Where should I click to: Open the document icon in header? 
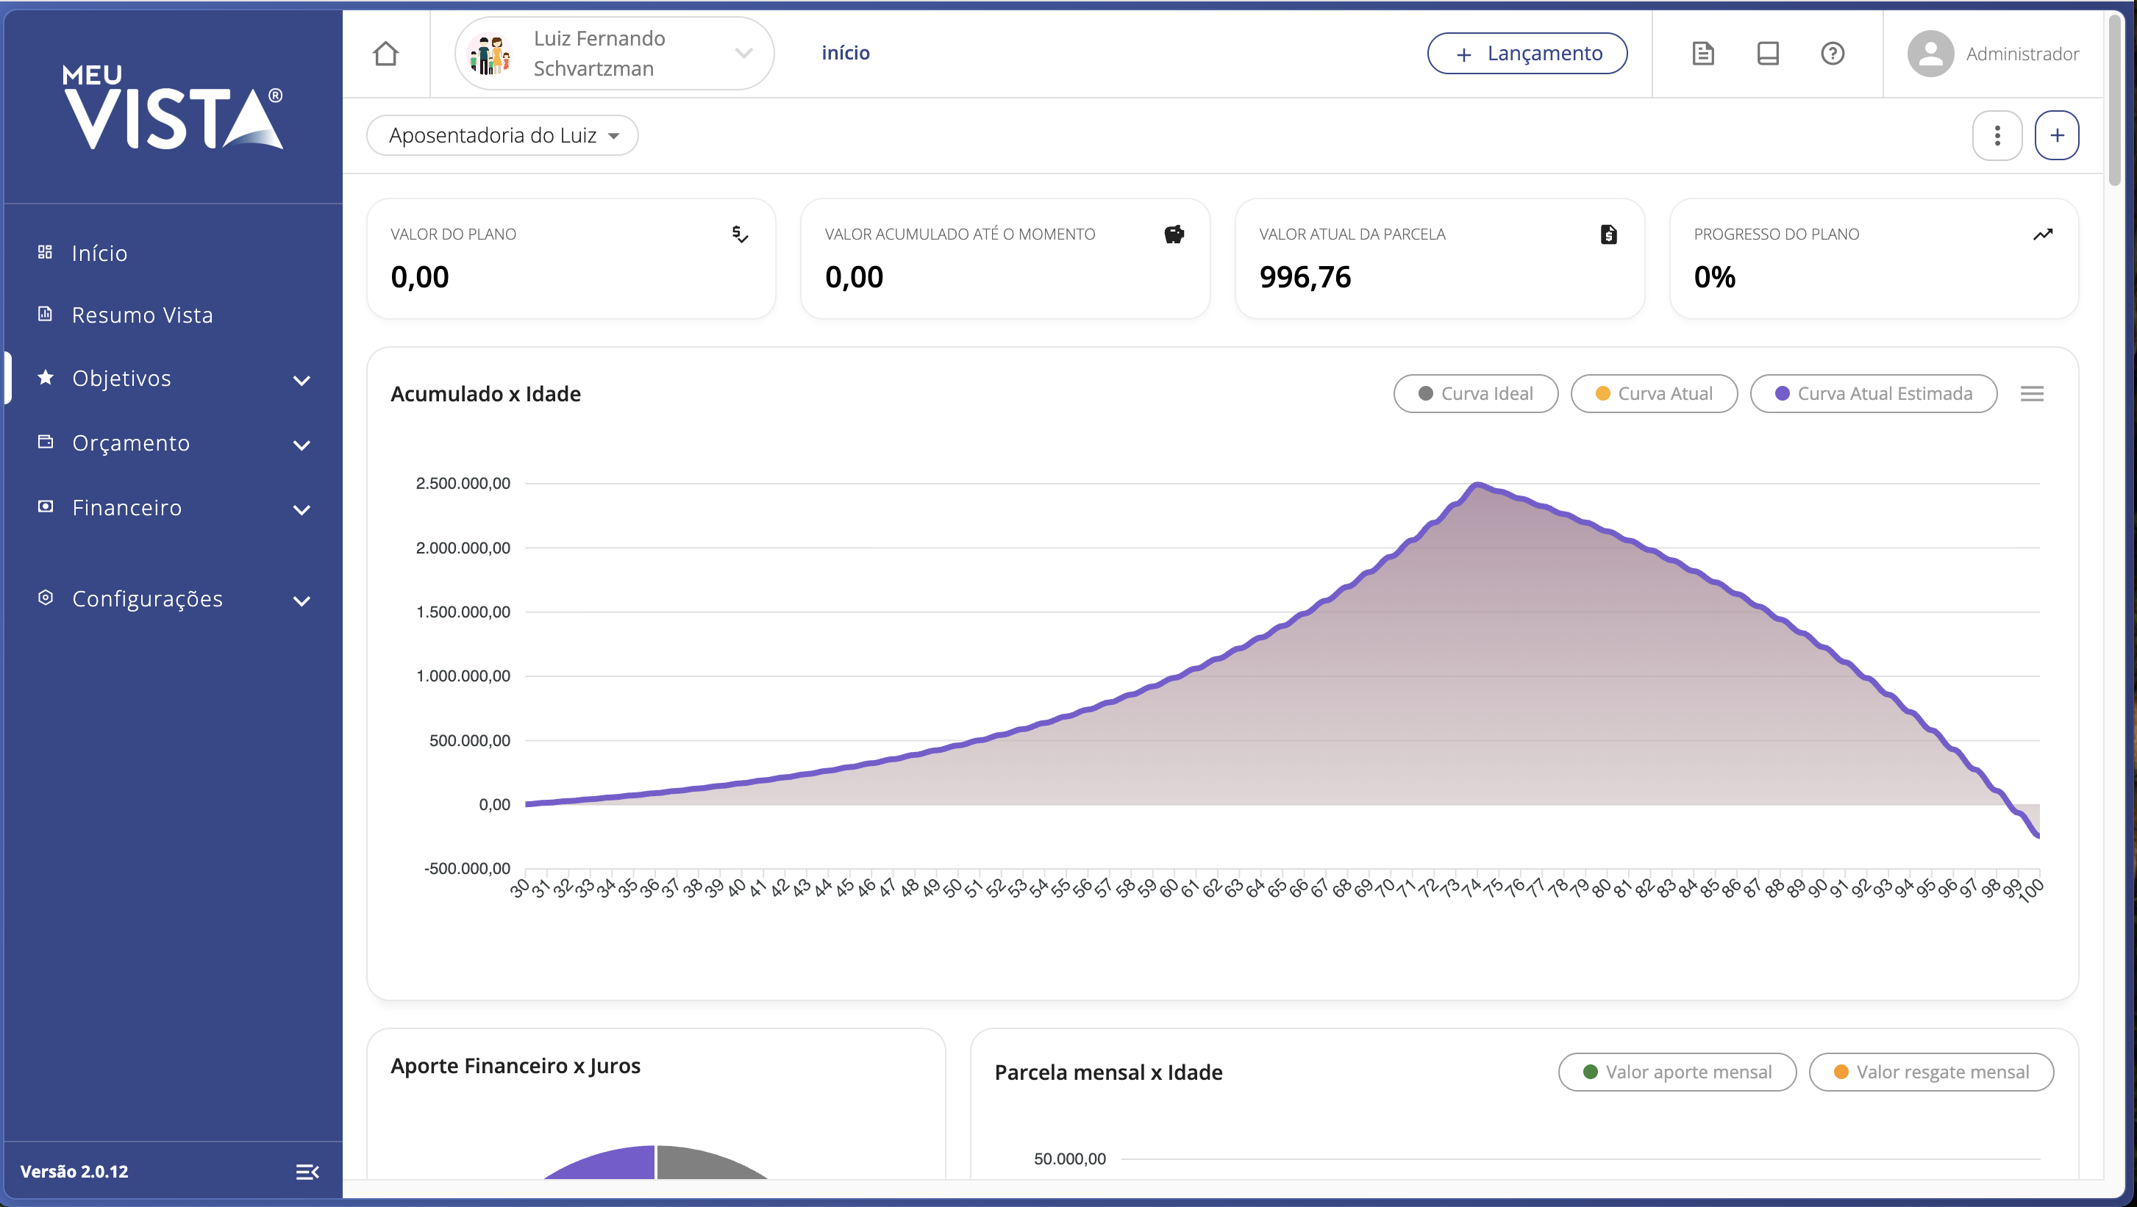click(x=1702, y=54)
